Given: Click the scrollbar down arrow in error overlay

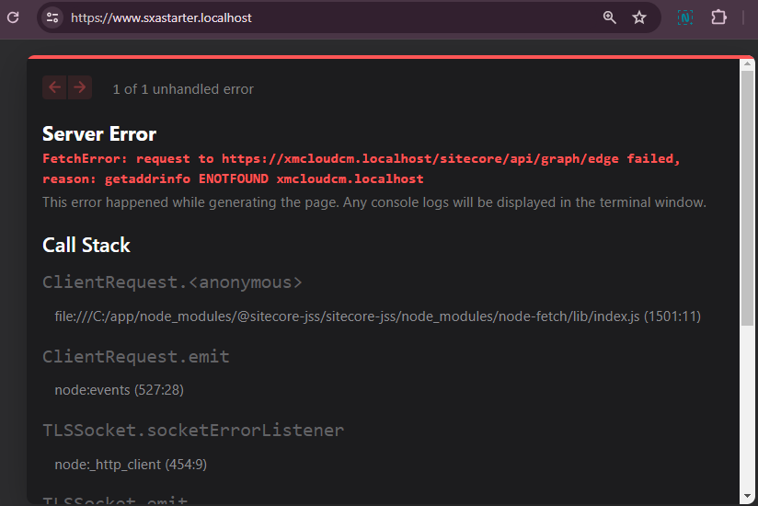Looking at the screenshot, I should (x=747, y=497).
